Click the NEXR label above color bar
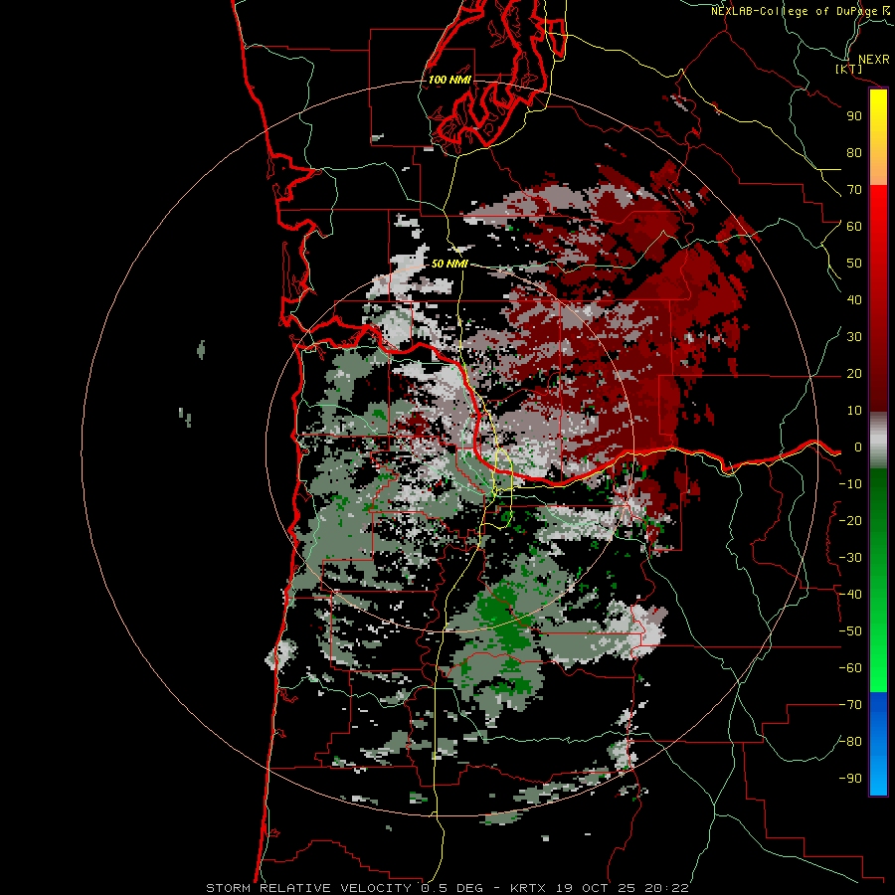This screenshot has height=895, width=895. pyautogui.click(x=874, y=60)
